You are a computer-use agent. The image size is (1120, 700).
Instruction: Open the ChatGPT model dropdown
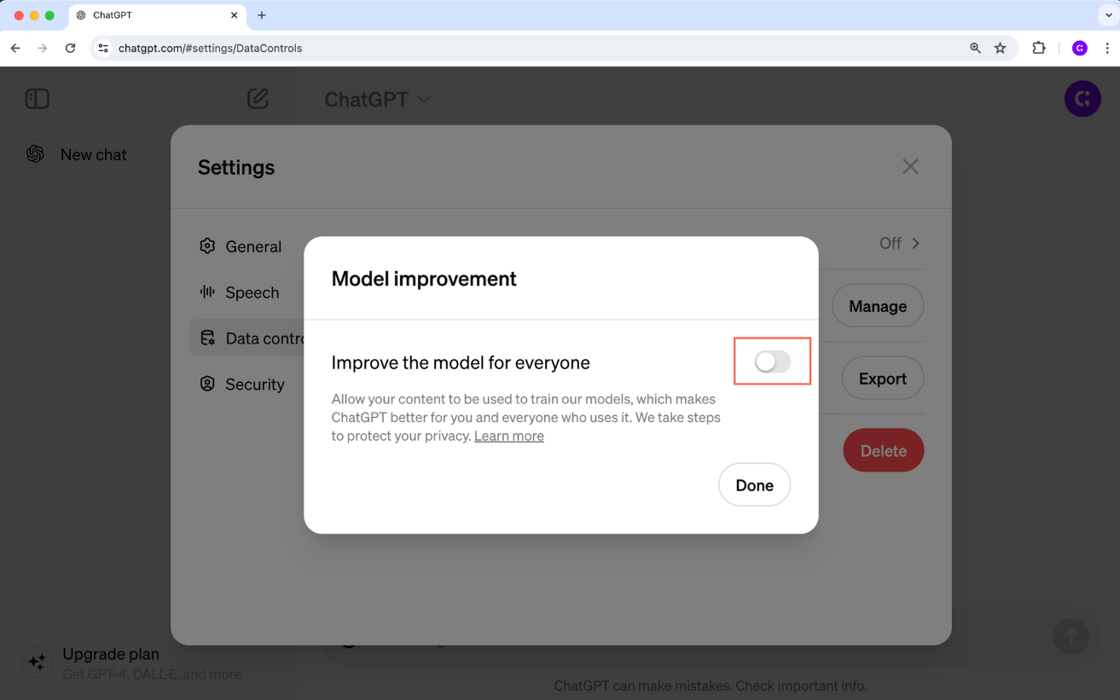point(377,100)
